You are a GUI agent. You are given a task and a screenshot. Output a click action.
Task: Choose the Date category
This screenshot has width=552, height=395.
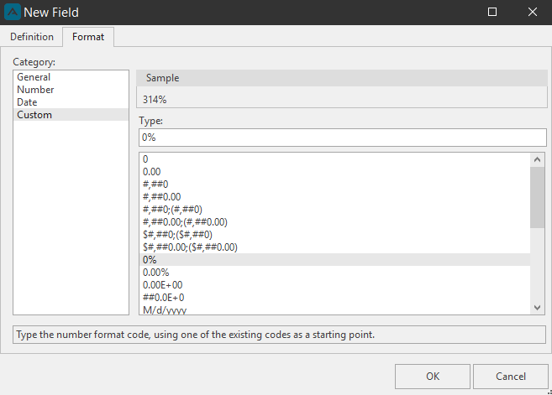(71, 102)
